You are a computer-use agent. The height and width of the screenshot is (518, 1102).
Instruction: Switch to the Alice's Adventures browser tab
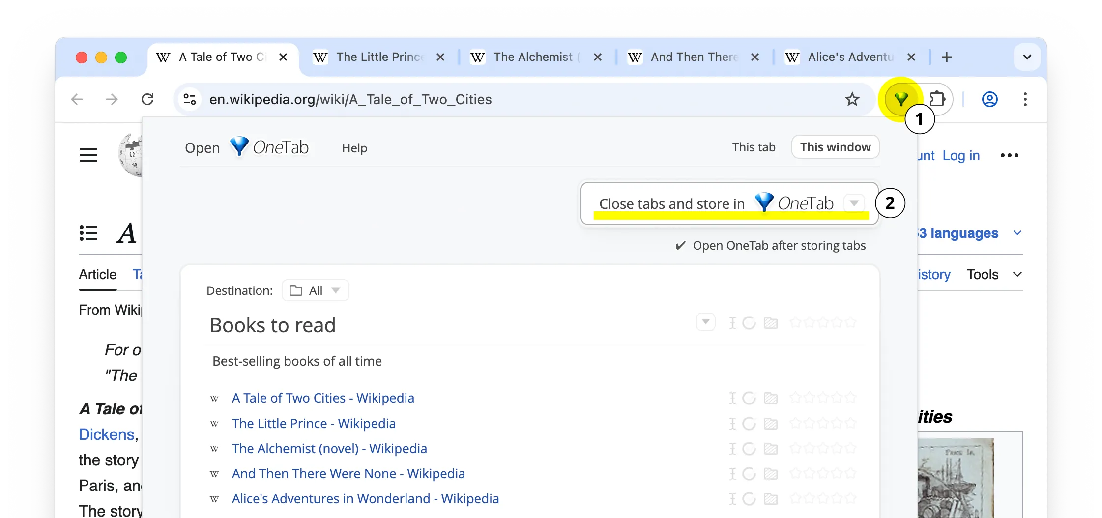850,57
